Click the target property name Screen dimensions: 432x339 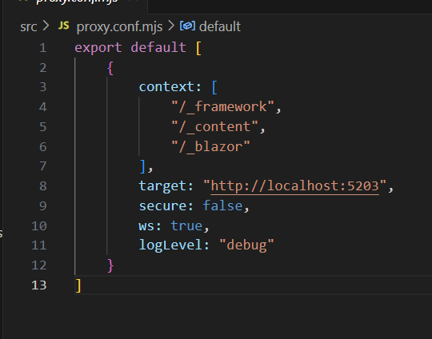coord(162,186)
